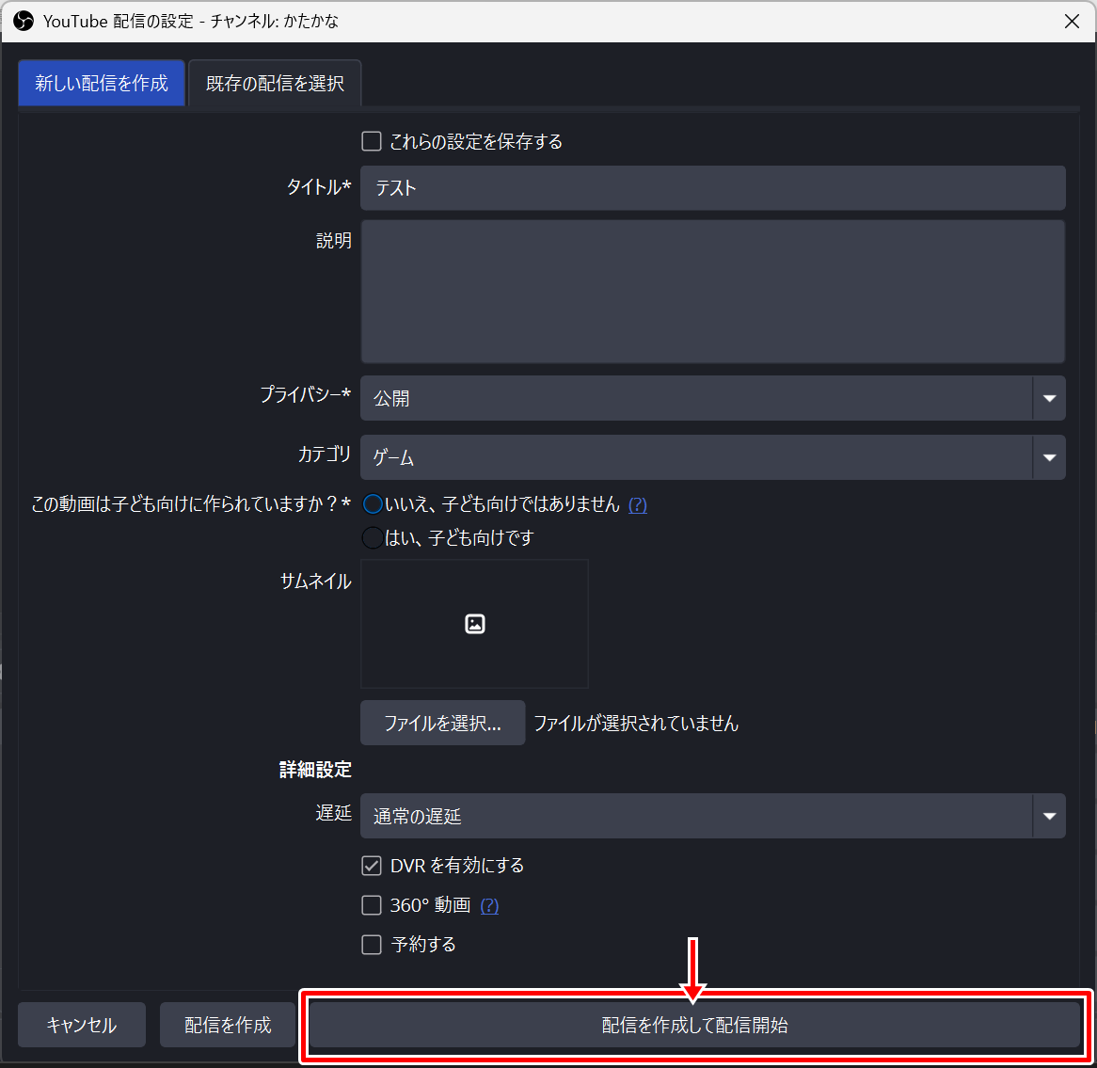The height and width of the screenshot is (1068, 1097).
Task: Click the 配信を作成 button
Action: (228, 1025)
